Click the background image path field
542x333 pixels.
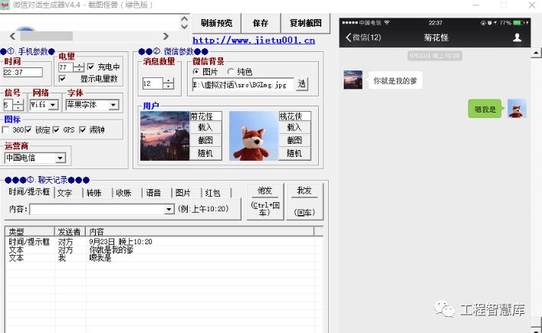pos(243,84)
